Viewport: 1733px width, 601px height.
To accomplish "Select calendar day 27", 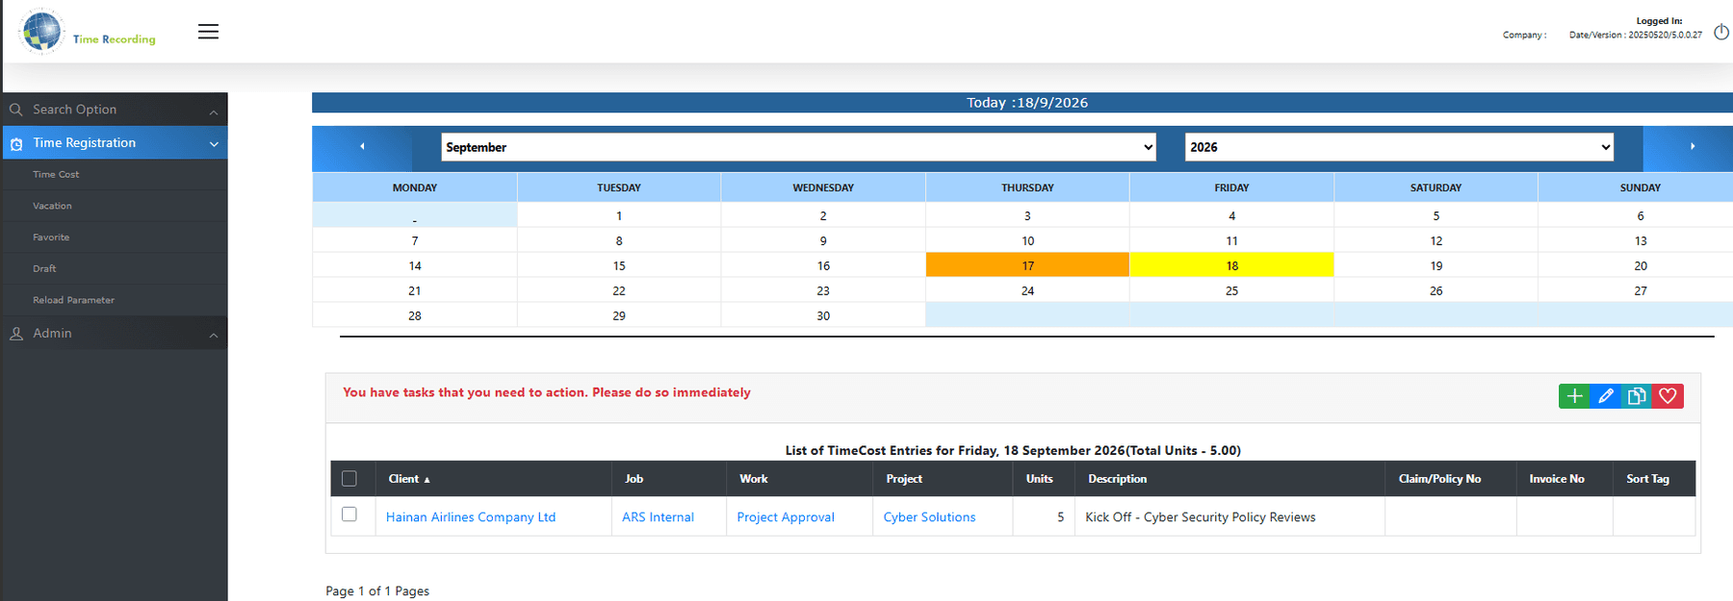I will point(1641,290).
